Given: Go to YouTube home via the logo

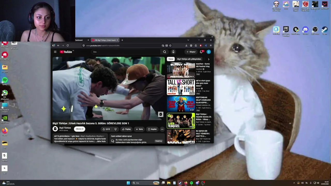Looking at the screenshot, I should point(66,52).
